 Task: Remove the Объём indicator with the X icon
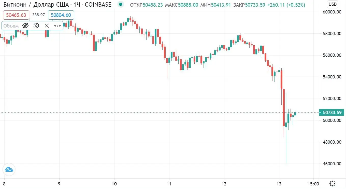pyautogui.click(x=47, y=25)
